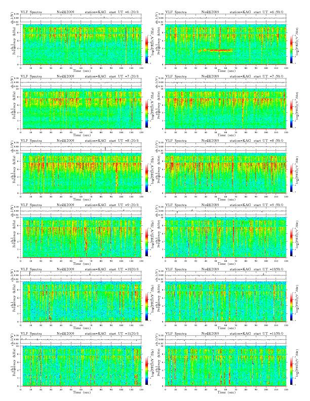This screenshot has width=310, height=401.
Task: Click the PSD color bar beside the 11:20:0 panel
Action: click(146, 371)
